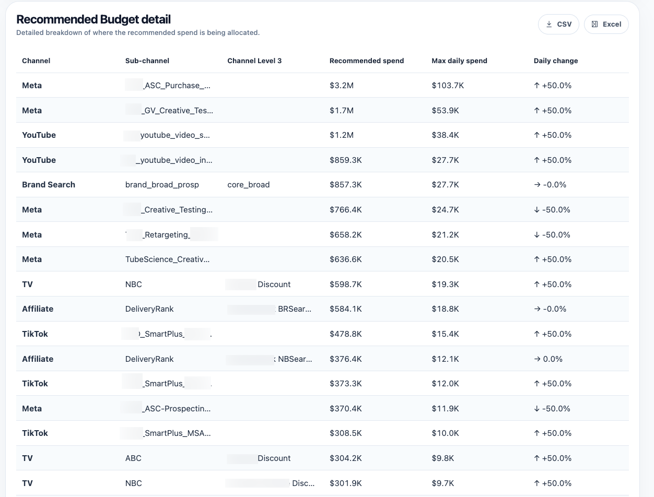Select the $373.3K recommended spend cell
This screenshot has height=497, width=654.
point(346,383)
